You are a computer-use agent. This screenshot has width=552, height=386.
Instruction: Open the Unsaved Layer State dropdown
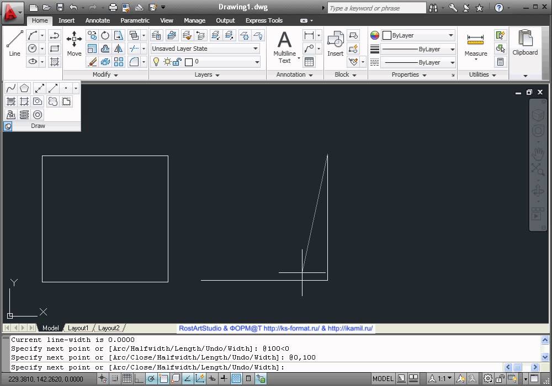pyautogui.click(x=205, y=49)
